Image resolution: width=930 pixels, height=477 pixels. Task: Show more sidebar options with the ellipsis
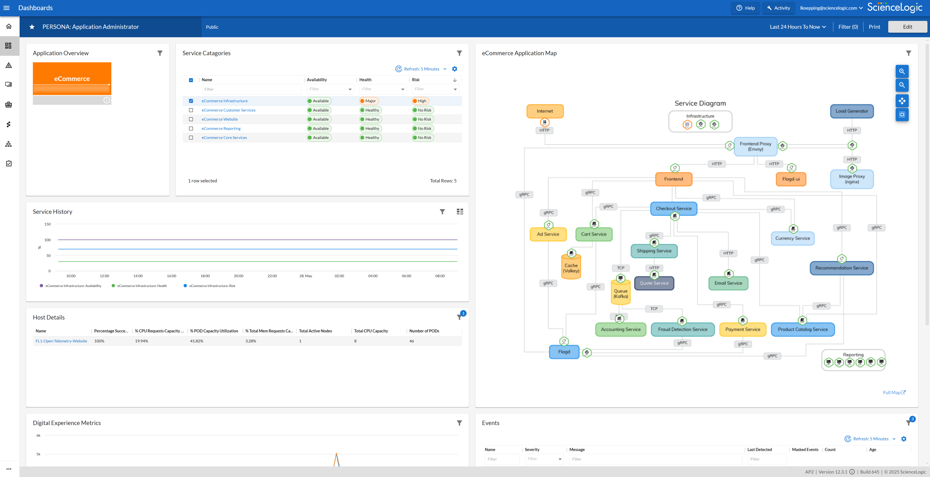click(x=9, y=469)
